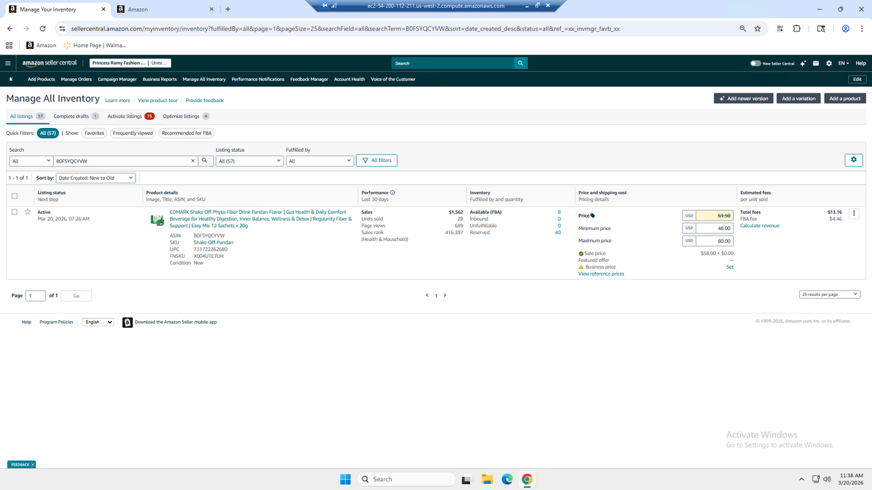Go to previous page arrow in pagination
Screen dimensions: 872x490
[427, 295]
